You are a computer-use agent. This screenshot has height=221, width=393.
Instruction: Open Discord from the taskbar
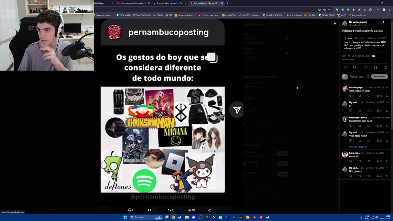(193, 217)
